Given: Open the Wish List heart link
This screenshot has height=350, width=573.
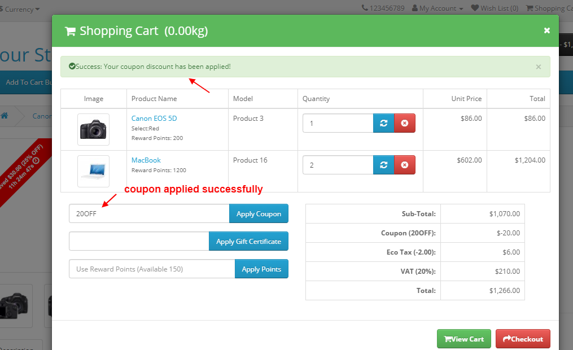Looking at the screenshot, I should point(495,8).
